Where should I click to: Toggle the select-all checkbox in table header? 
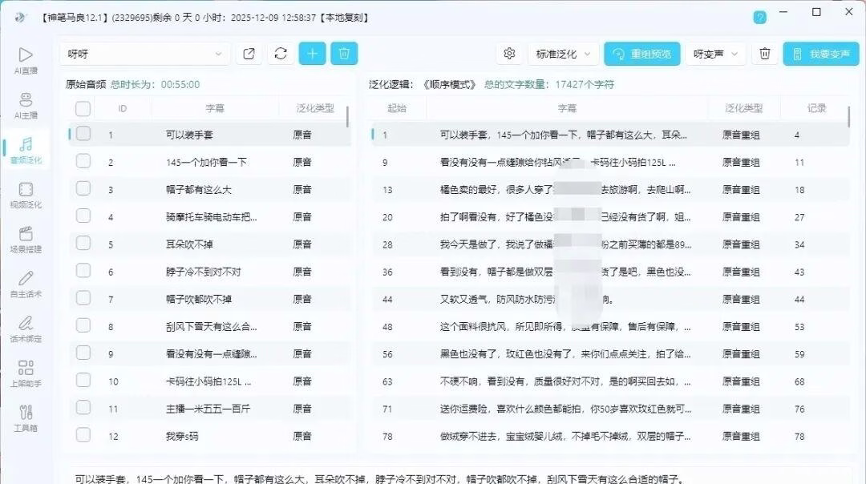click(83, 108)
